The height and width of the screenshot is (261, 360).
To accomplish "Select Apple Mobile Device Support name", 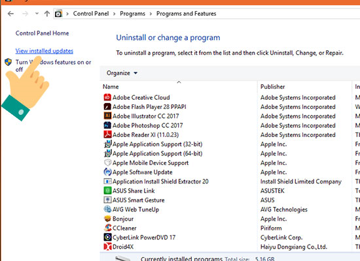I will pos(151,162).
